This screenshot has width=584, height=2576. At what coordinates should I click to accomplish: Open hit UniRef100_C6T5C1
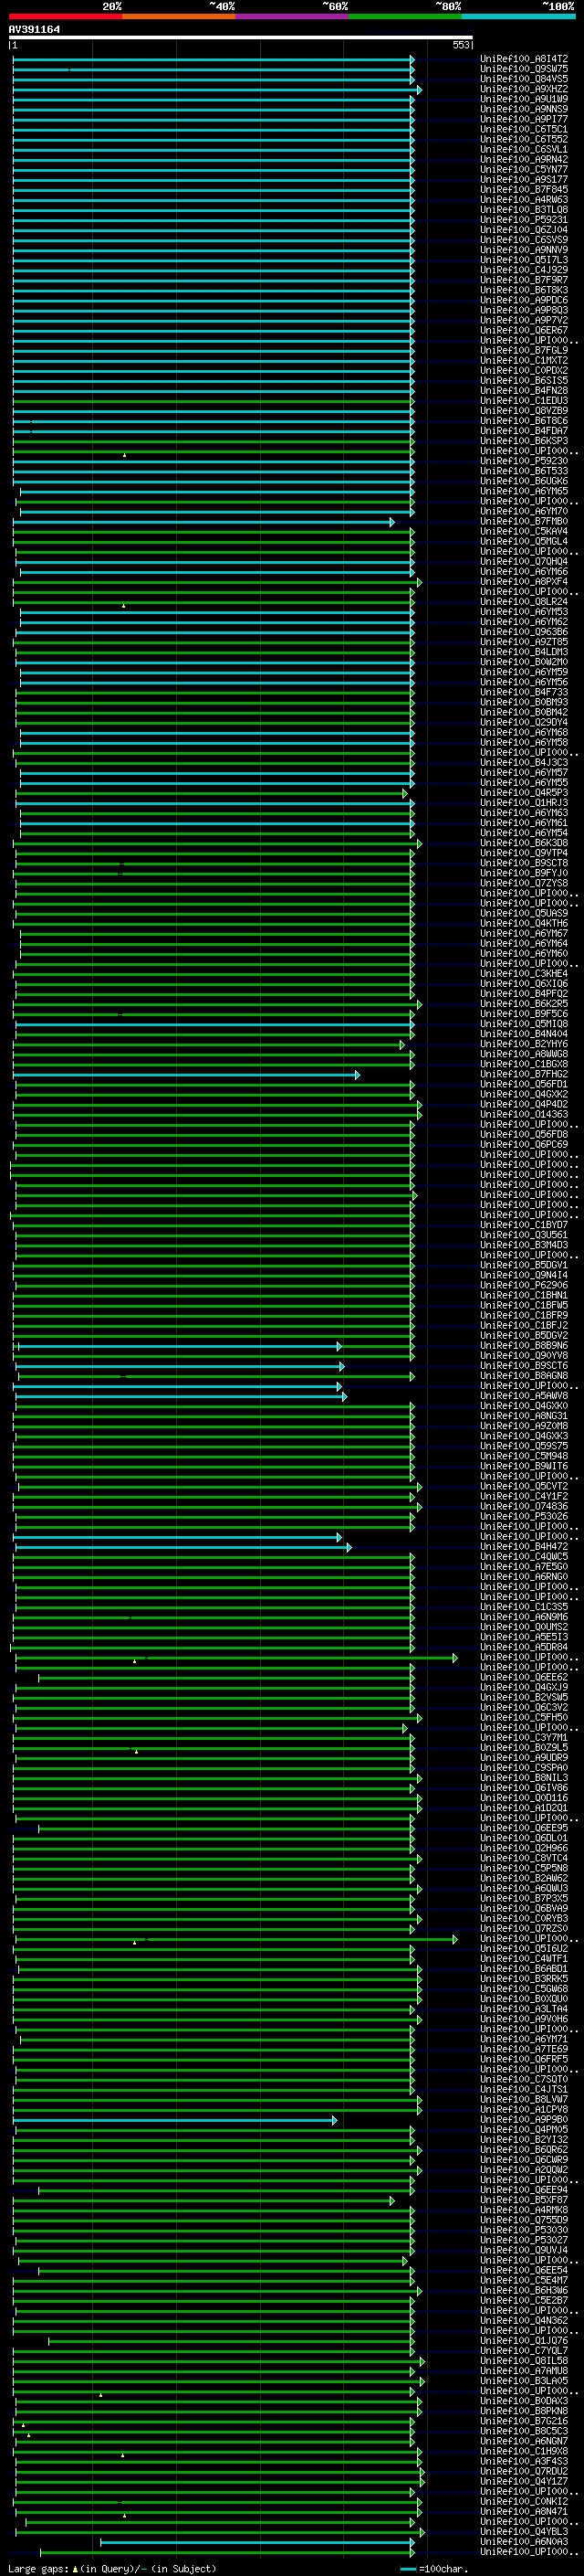[x=524, y=129]
